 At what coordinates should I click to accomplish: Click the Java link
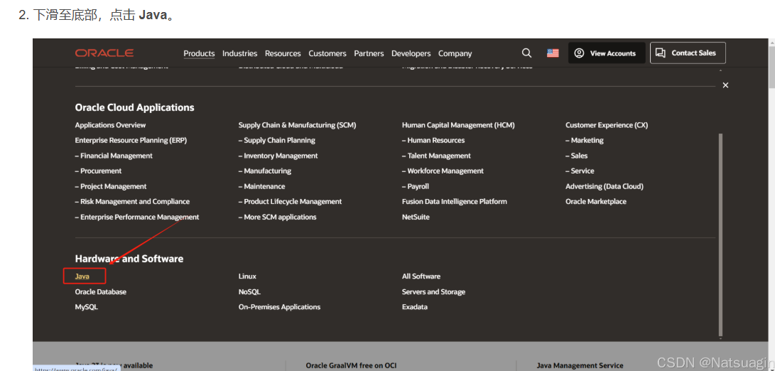point(82,276)
